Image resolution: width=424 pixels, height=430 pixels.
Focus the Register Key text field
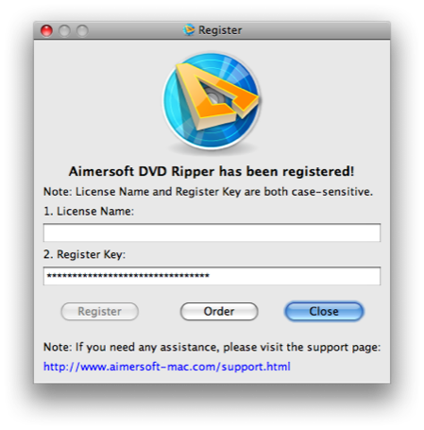[212, 276]
